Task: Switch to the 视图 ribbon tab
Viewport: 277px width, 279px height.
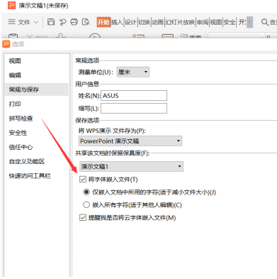Action: click(216, 22)
